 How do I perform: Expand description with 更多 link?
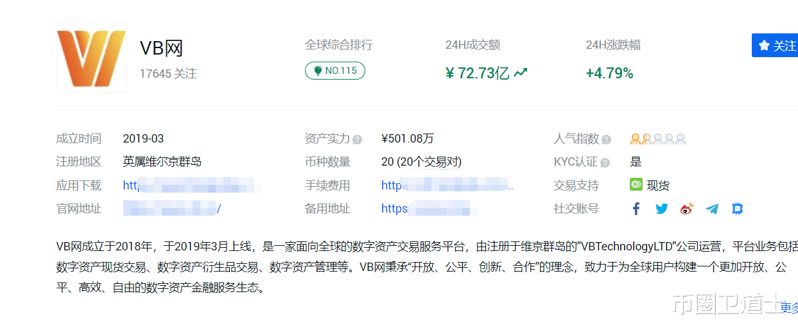789,308
